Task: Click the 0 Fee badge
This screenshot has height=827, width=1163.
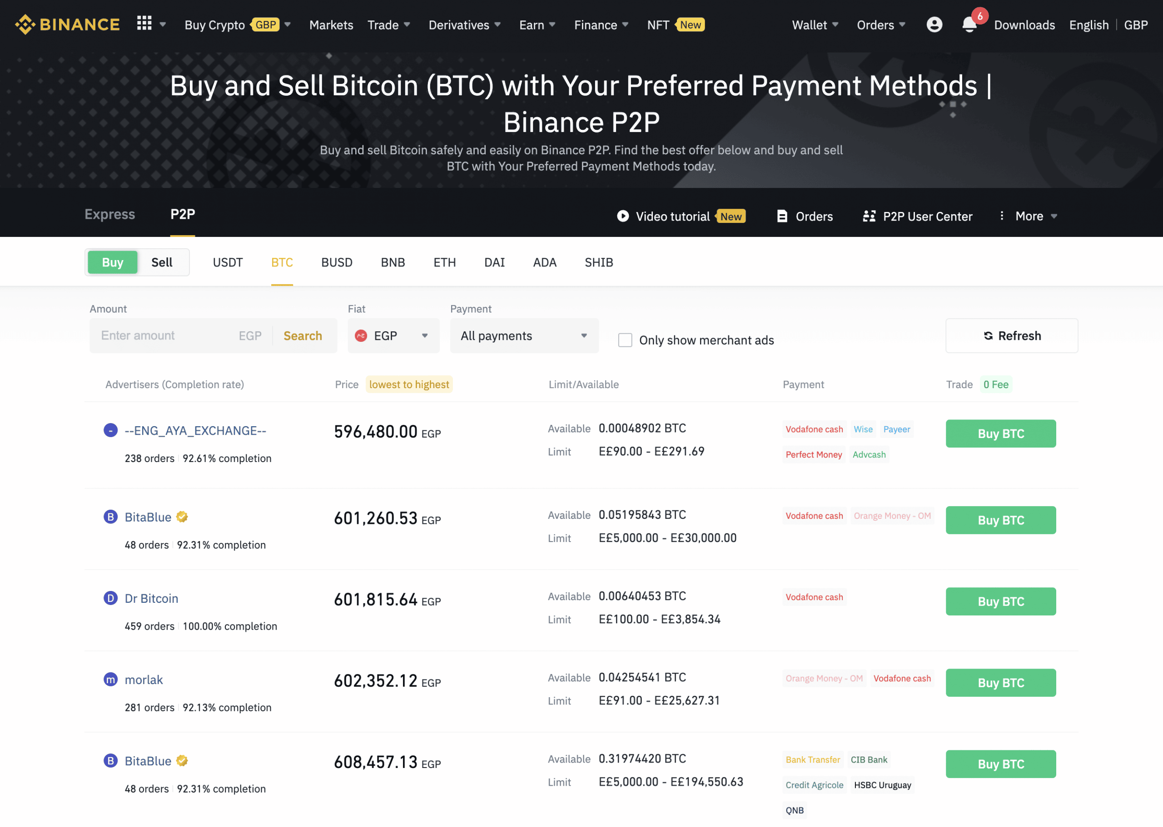Action: 996,384
